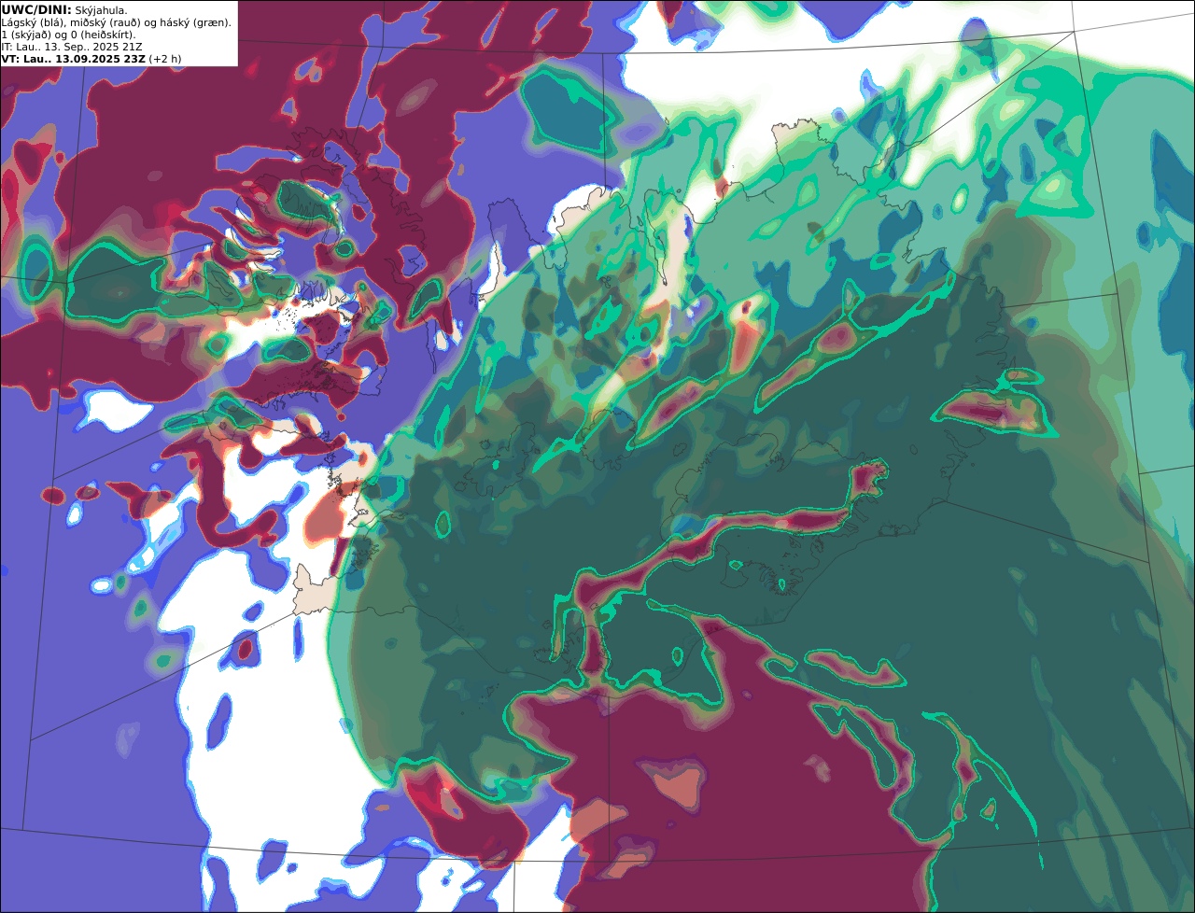Select the 'Lágský (blá), miðský (rauð)' legend line

pos(116,22)
